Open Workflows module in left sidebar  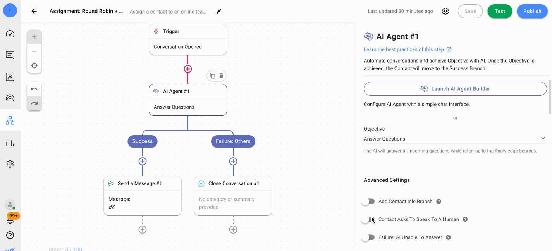[10, 120]
